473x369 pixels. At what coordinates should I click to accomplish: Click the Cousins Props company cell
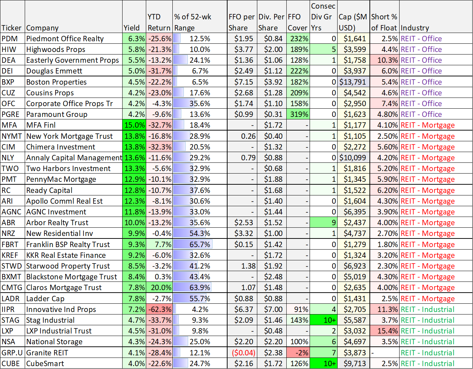point(73,93)
